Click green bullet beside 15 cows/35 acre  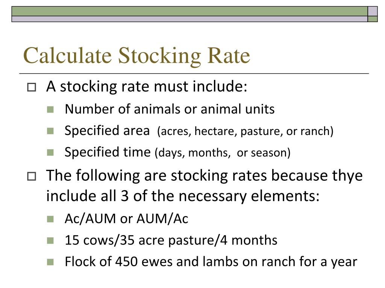tap(50, 240)
